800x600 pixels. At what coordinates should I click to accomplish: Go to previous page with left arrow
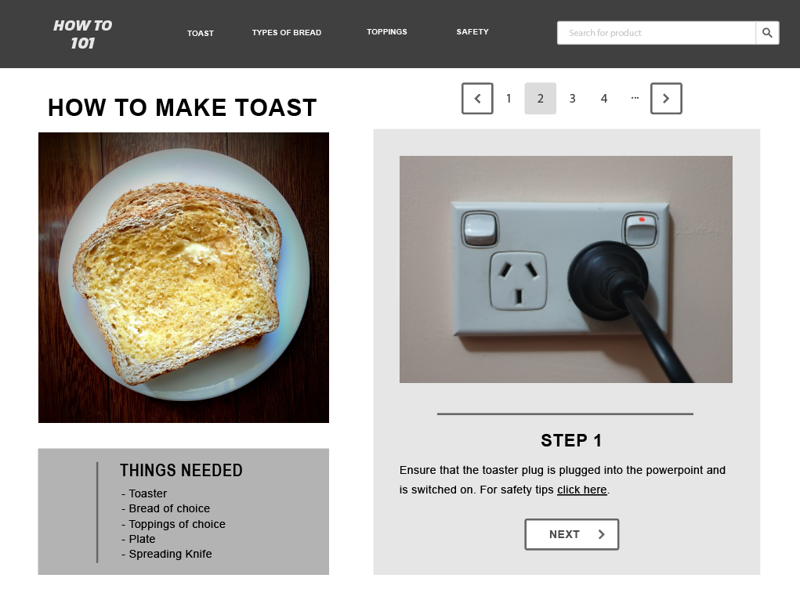coord(477,99)
